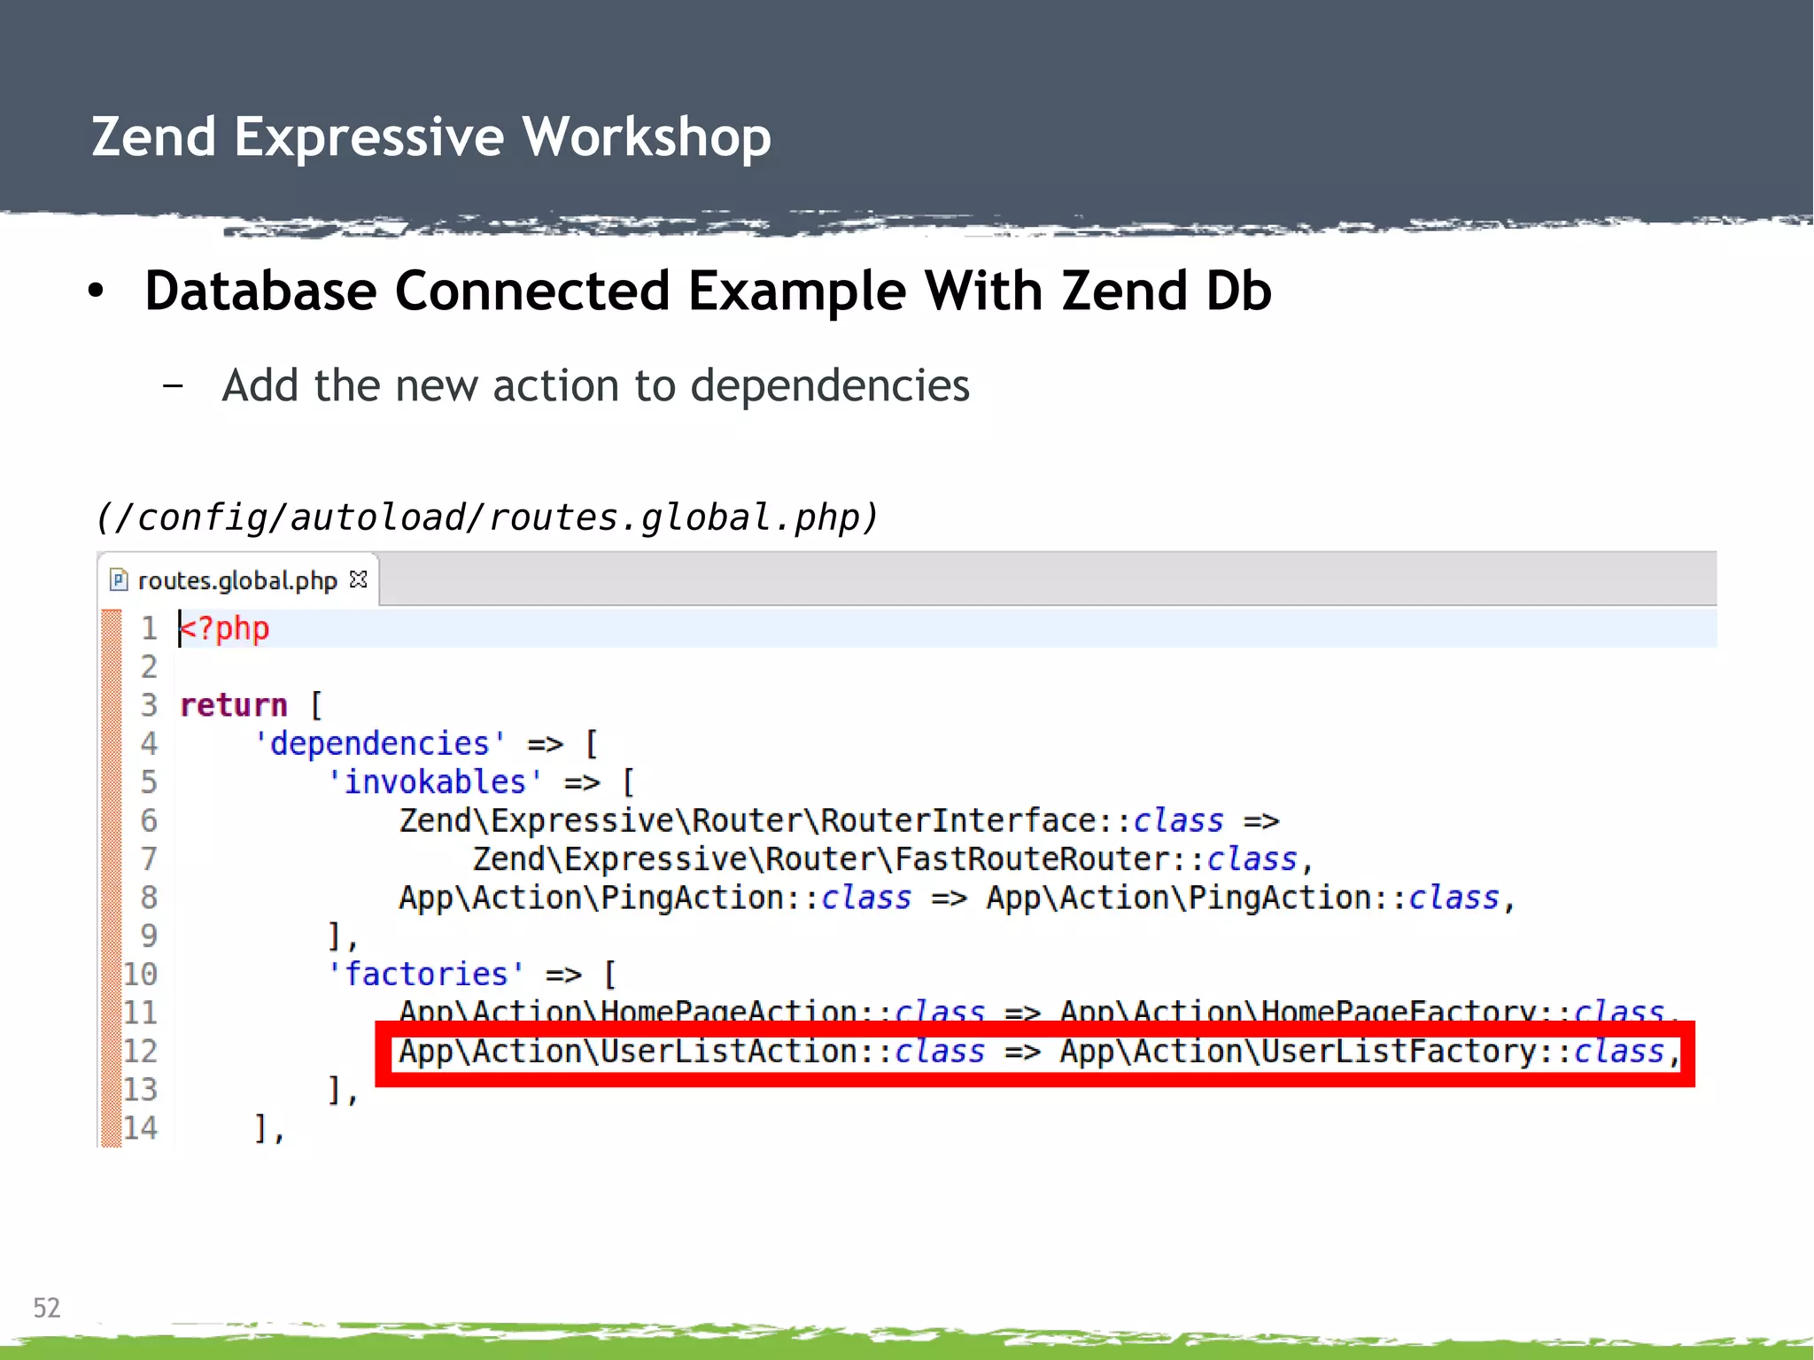
Task: Click the '<?php' opening tag on line 1
Action: pos(225,628)
